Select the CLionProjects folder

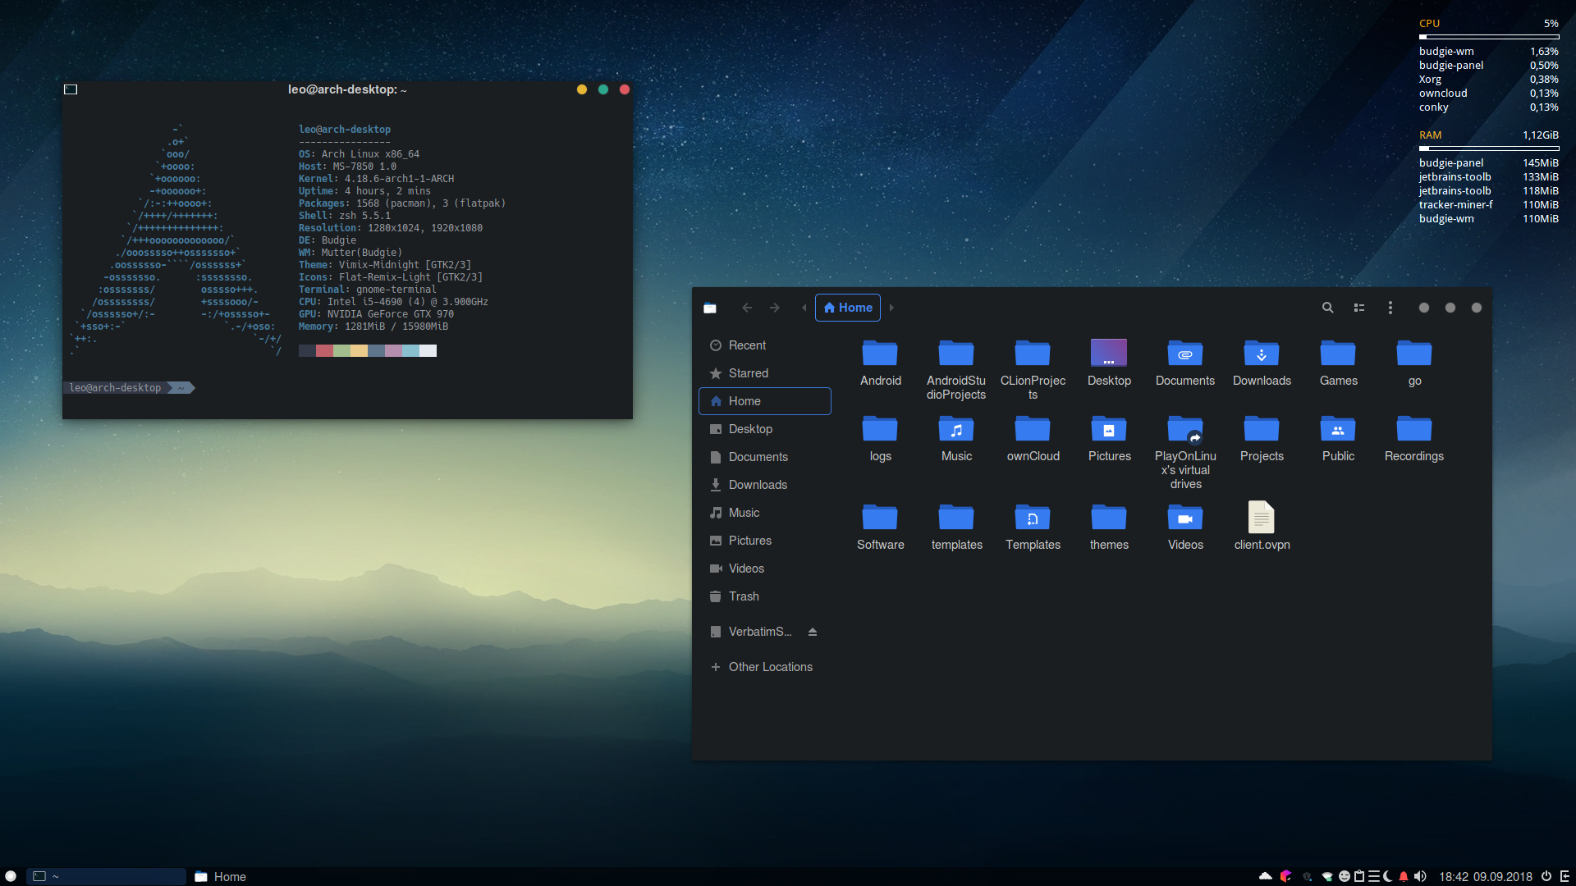(1033, 369)
